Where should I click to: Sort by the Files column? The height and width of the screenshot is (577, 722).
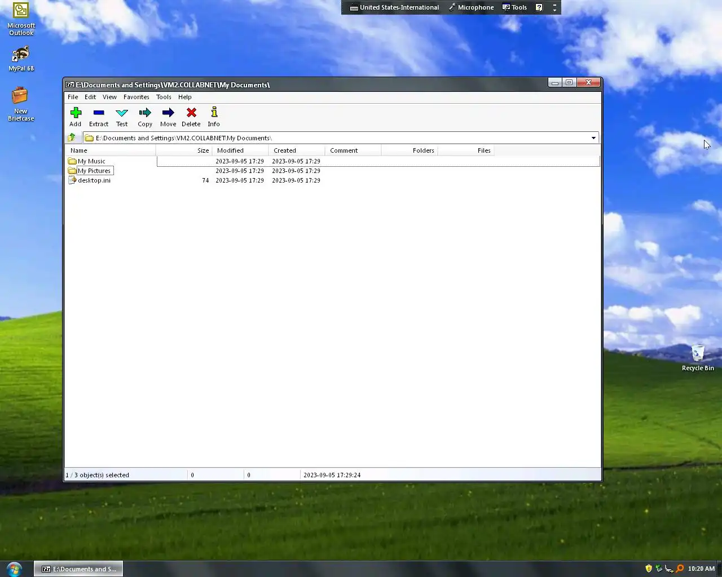[466, 150]
